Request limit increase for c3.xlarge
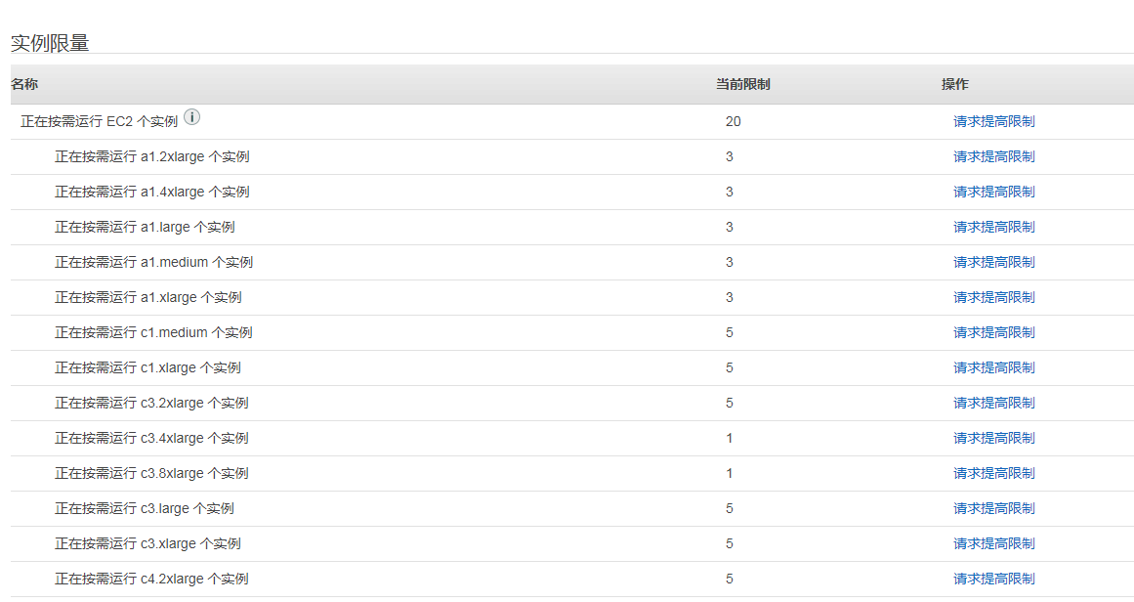Image resolution: width=1134 pixels, height=602 pixels. tap(993, 543)
